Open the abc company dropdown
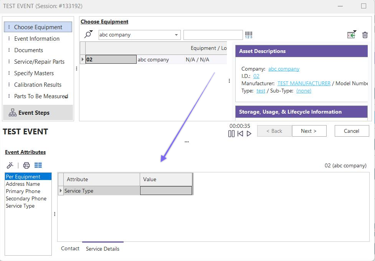 [x=177, y=35]
